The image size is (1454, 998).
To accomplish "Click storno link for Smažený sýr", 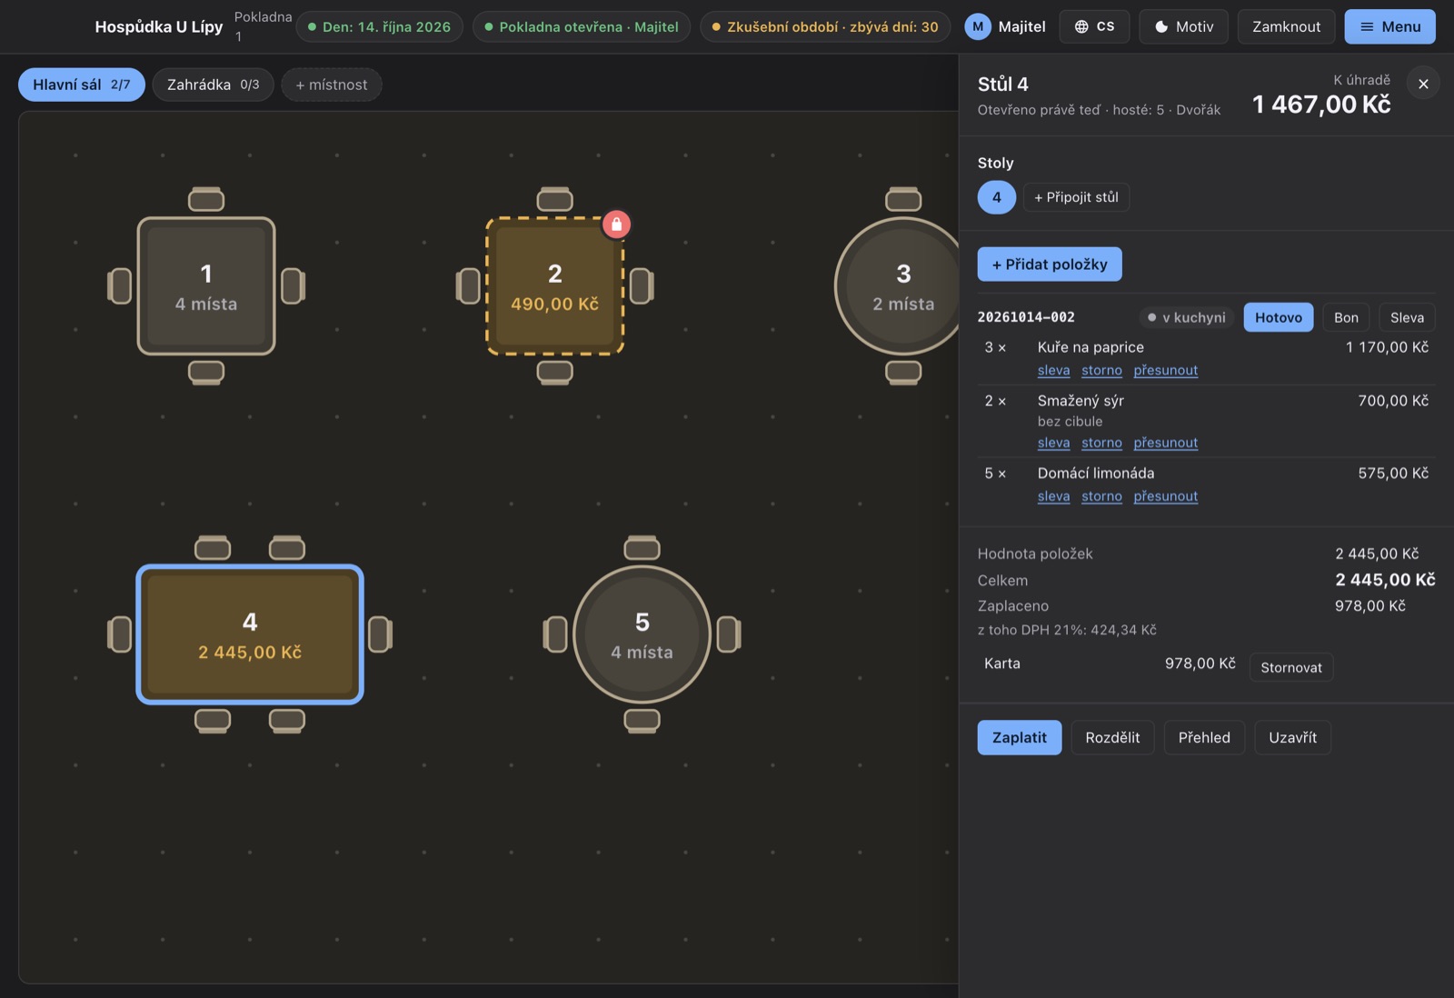I will (1101, 443).
